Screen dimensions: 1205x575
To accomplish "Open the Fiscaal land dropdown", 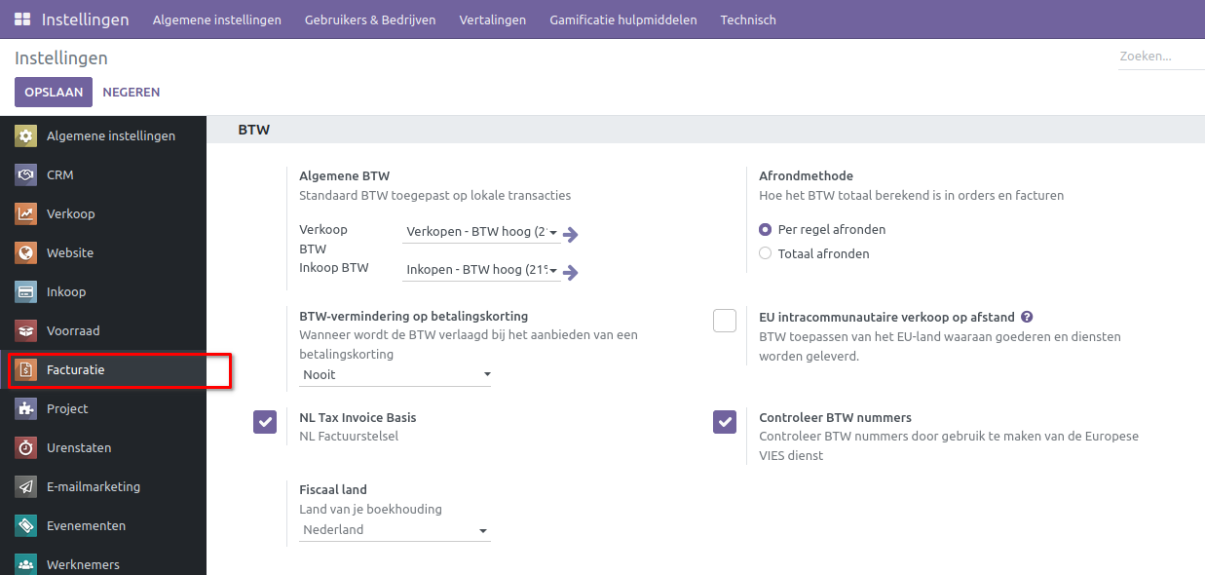I will [395, 530].
